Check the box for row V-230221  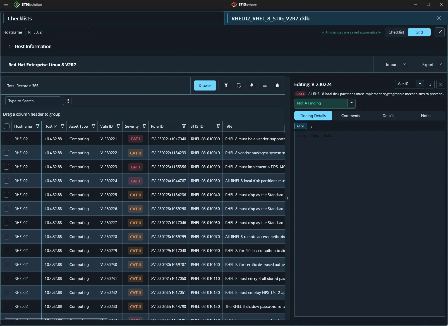[x=6, y=139]
